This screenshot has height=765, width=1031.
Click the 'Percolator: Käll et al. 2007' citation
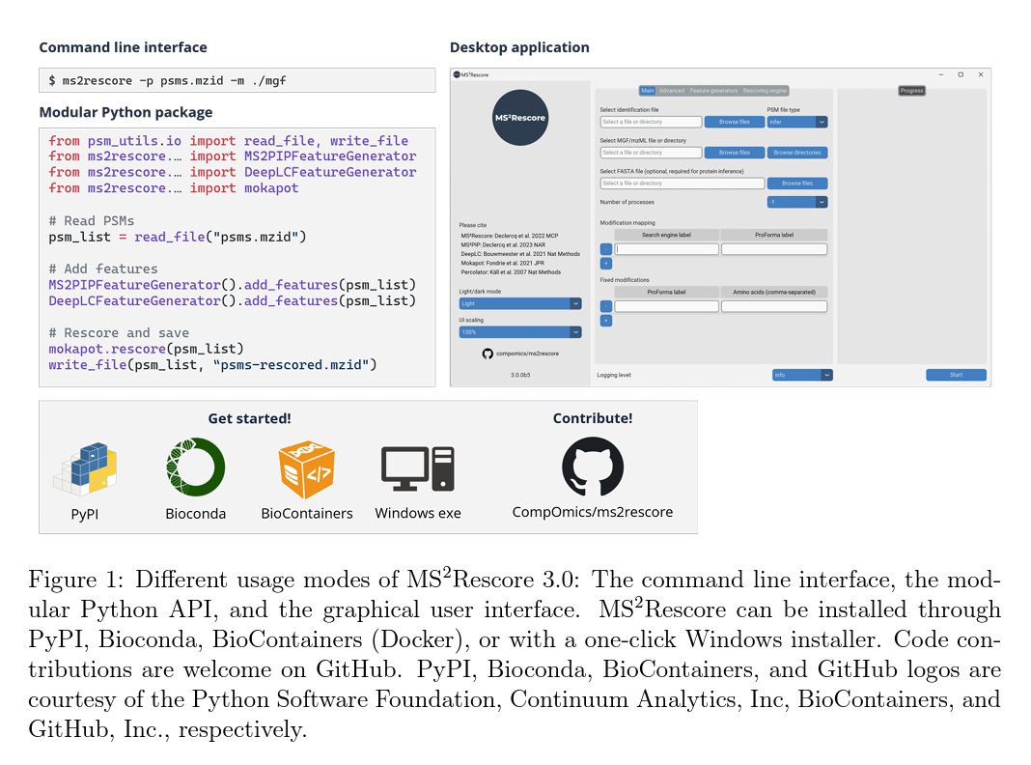pos(511,272)
